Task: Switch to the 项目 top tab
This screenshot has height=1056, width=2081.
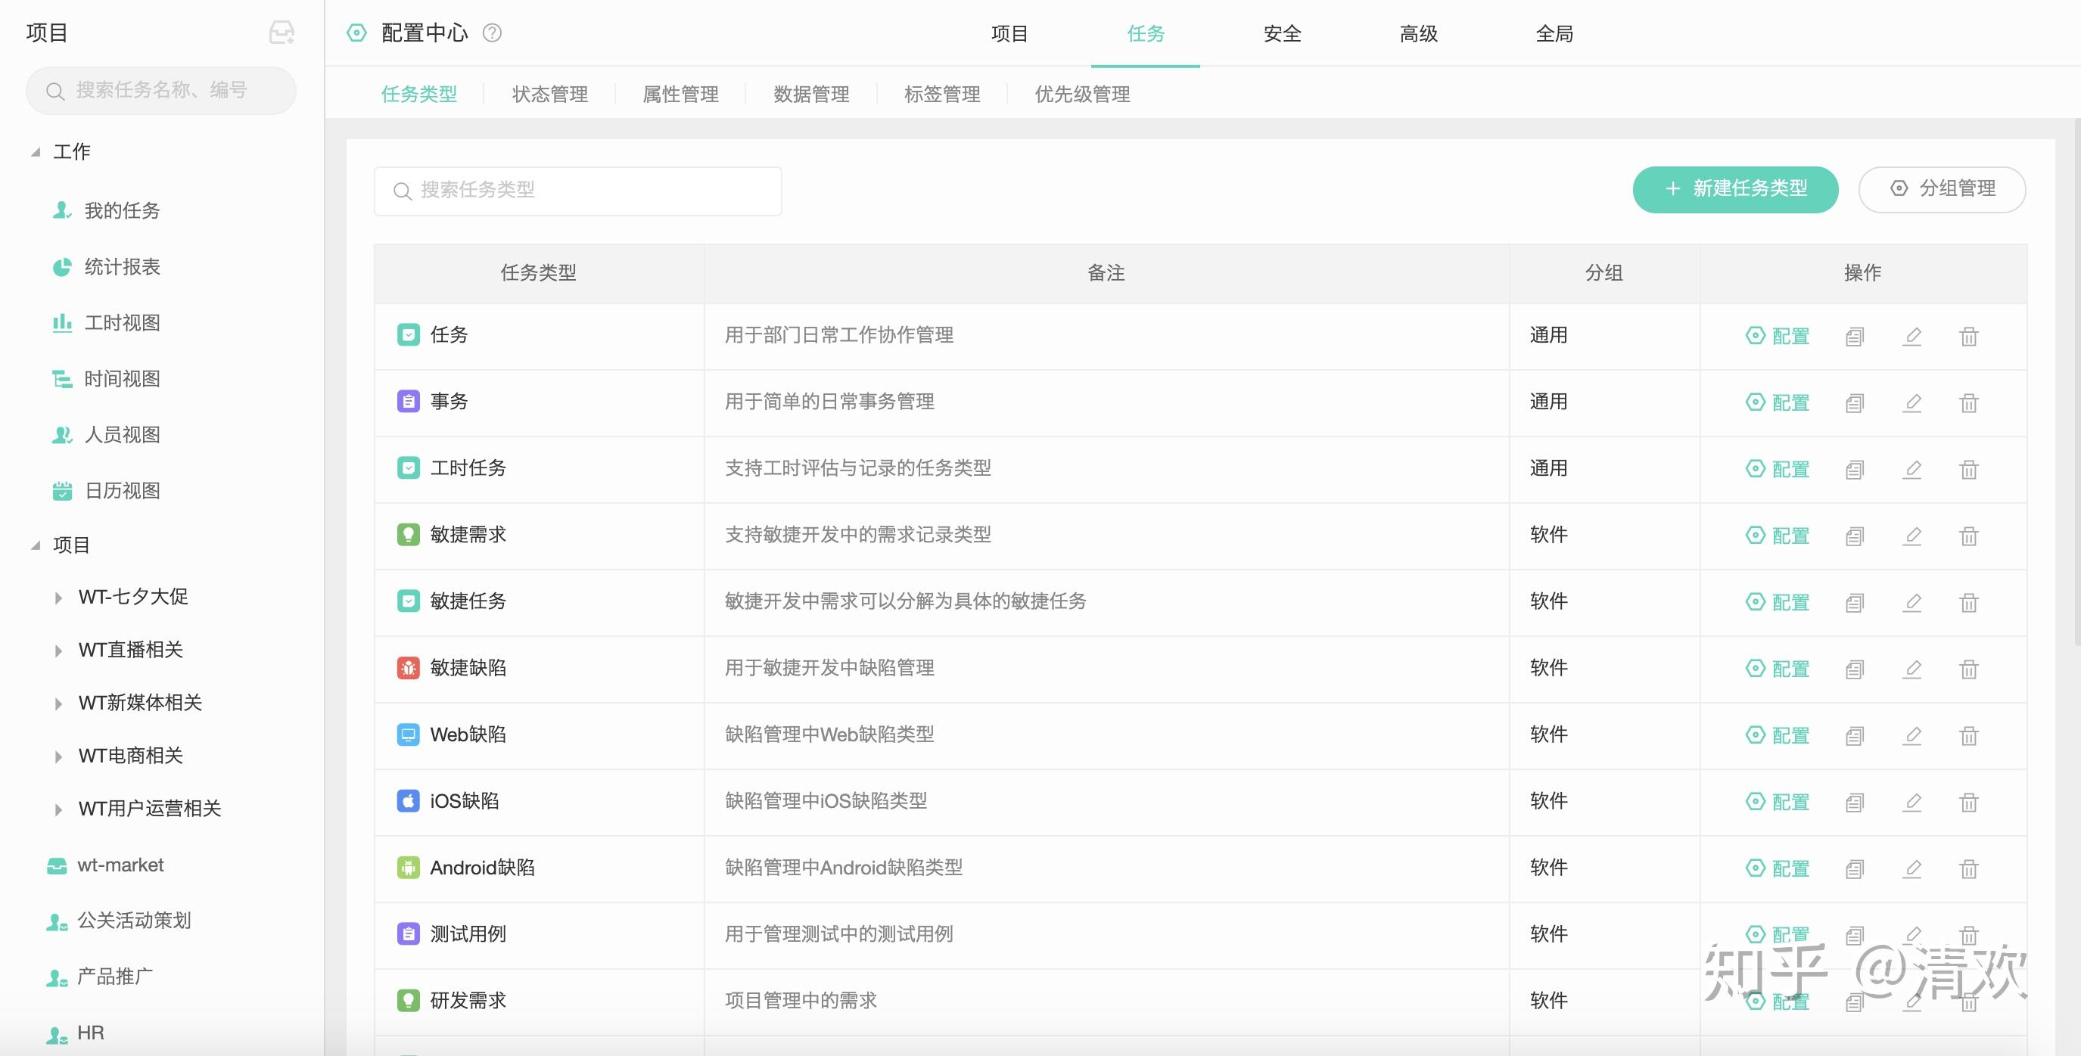Action: pyautogui.click(x=1009, y=34)
